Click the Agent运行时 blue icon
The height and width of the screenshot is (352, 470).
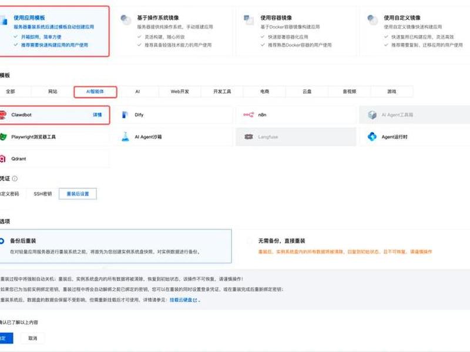click(372, 137)
